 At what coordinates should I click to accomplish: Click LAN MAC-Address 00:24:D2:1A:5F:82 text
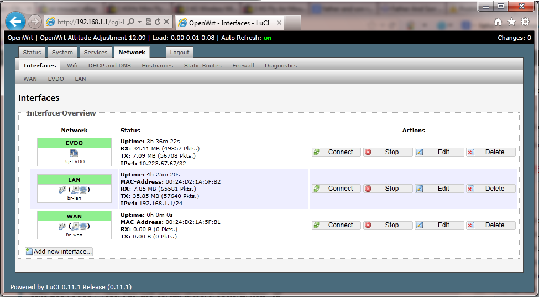[x=170, y=181]
